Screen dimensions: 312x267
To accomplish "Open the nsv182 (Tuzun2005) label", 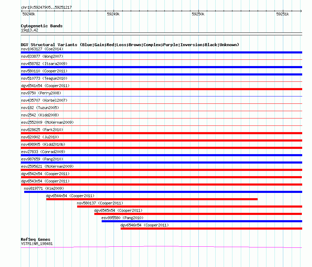I will (40, 108).
